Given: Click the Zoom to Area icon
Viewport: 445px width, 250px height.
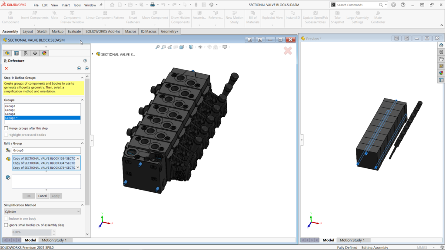Looking at the screenshot, I should [164, 47].
